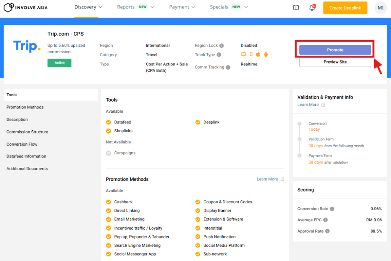Click the Conversion Rate info icon
This screenshot has height=261, width=391.
coord(332,209)
